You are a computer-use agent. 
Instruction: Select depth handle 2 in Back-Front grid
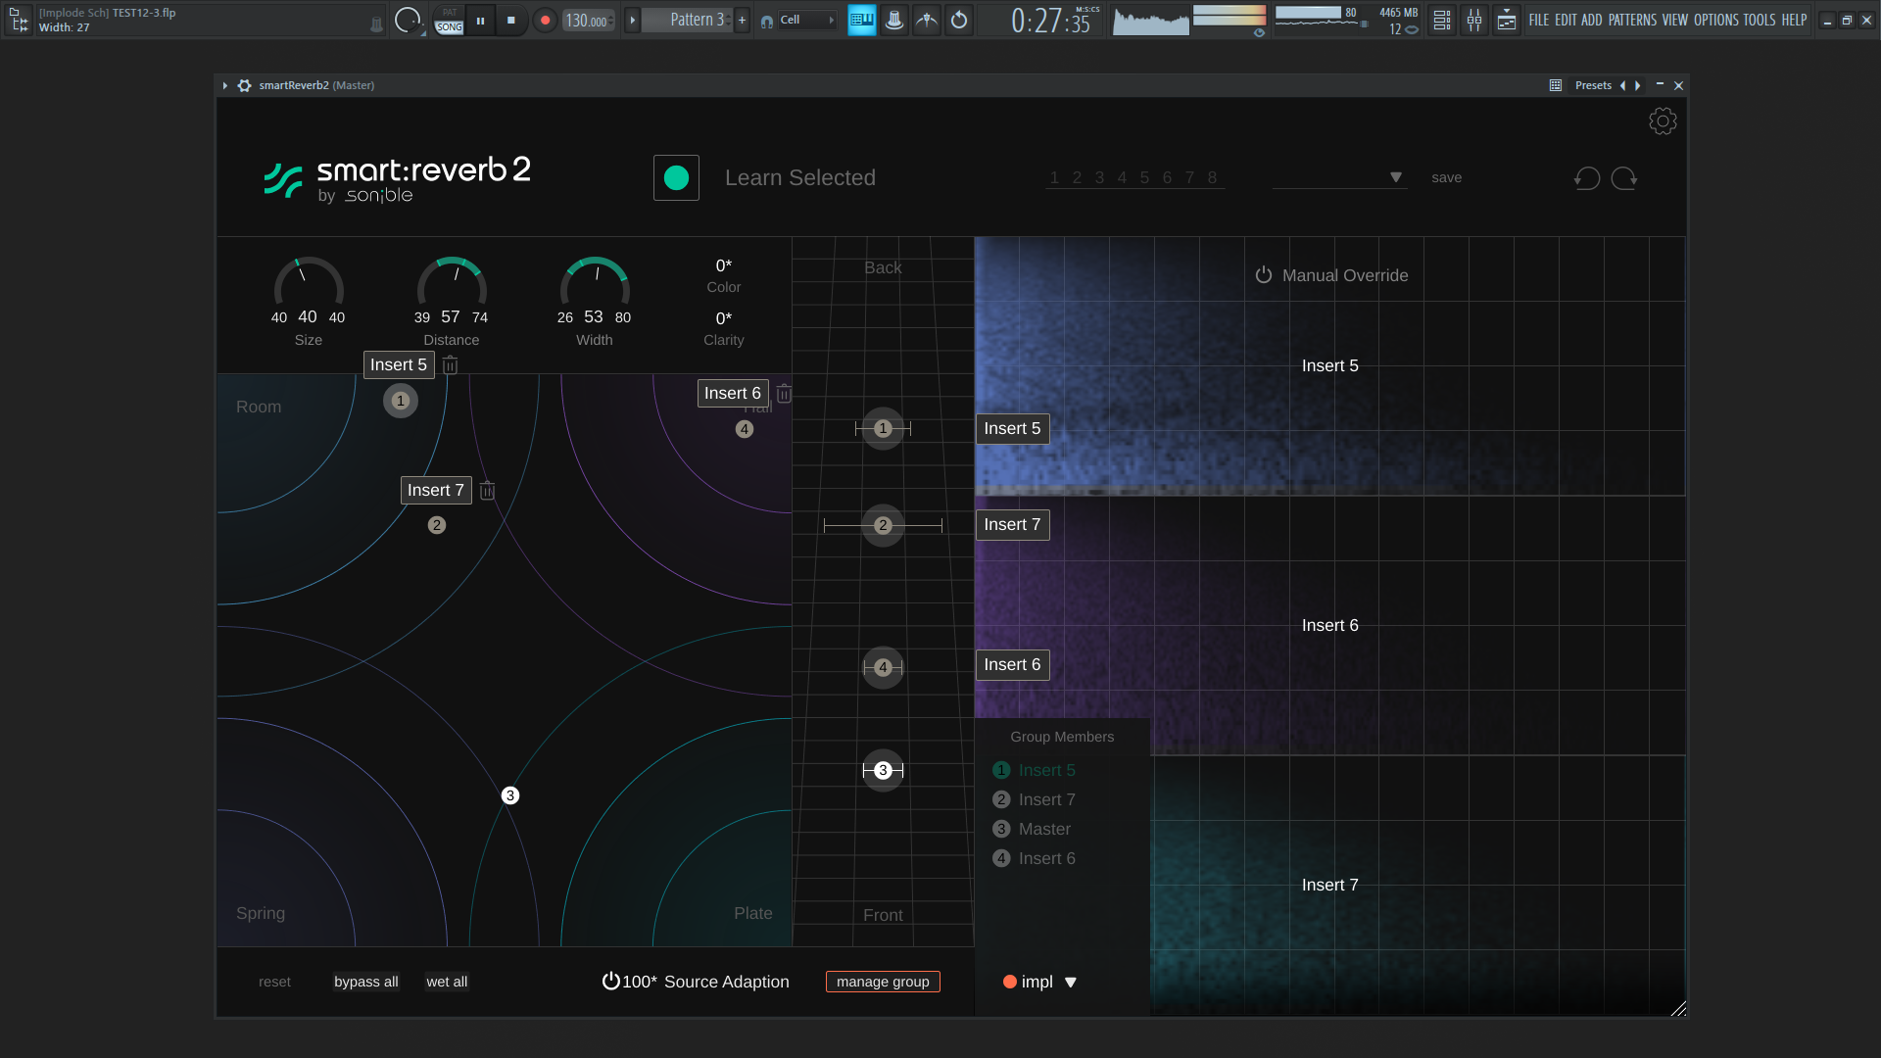883,525
